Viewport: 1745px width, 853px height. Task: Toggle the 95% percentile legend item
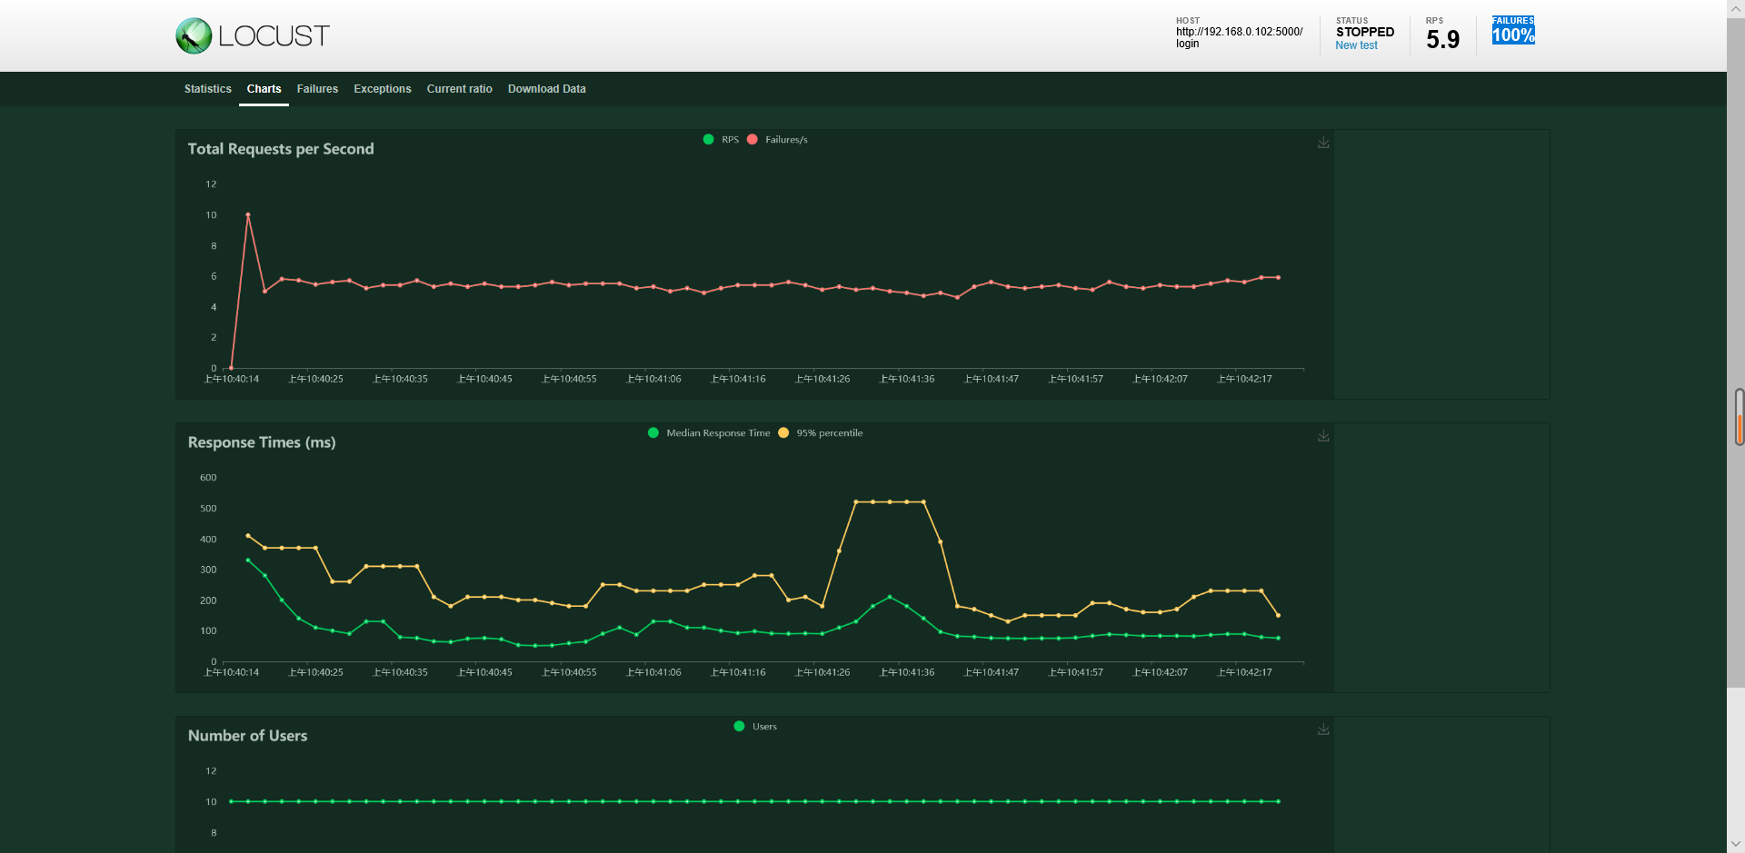click(x=821, y=433)
